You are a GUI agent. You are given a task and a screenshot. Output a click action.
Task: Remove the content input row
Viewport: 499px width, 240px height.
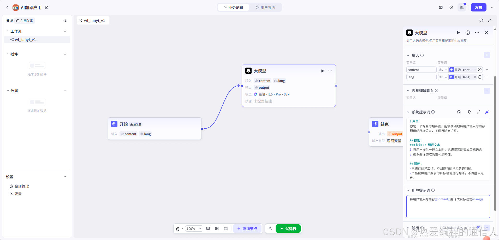(x=487, y=70)
